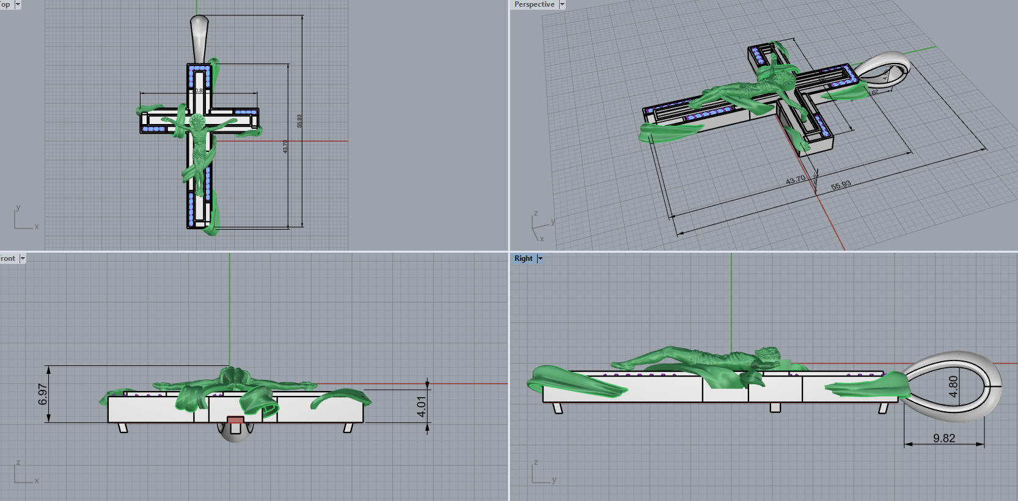Select the 6.97 dimension text in Front view

pos(42,394)
